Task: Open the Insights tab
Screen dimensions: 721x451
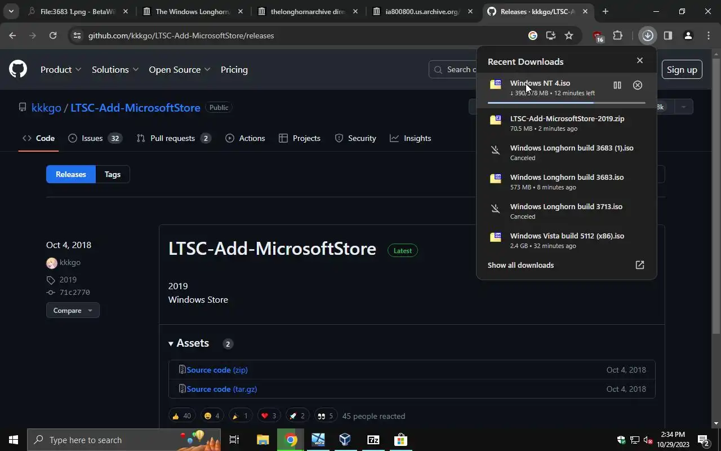Action: tap(411, 138)
